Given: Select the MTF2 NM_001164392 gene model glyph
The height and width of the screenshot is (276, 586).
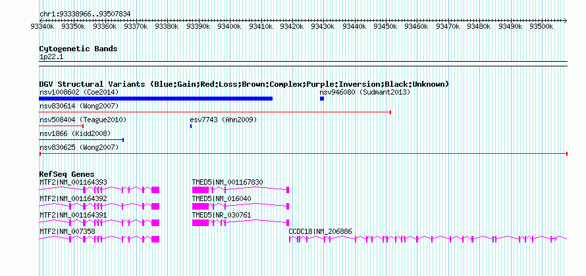Looking at the screenshot, I should (99, 206).
